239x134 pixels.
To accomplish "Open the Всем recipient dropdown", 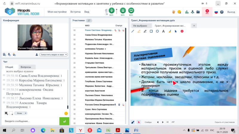I will pos(21,113).
